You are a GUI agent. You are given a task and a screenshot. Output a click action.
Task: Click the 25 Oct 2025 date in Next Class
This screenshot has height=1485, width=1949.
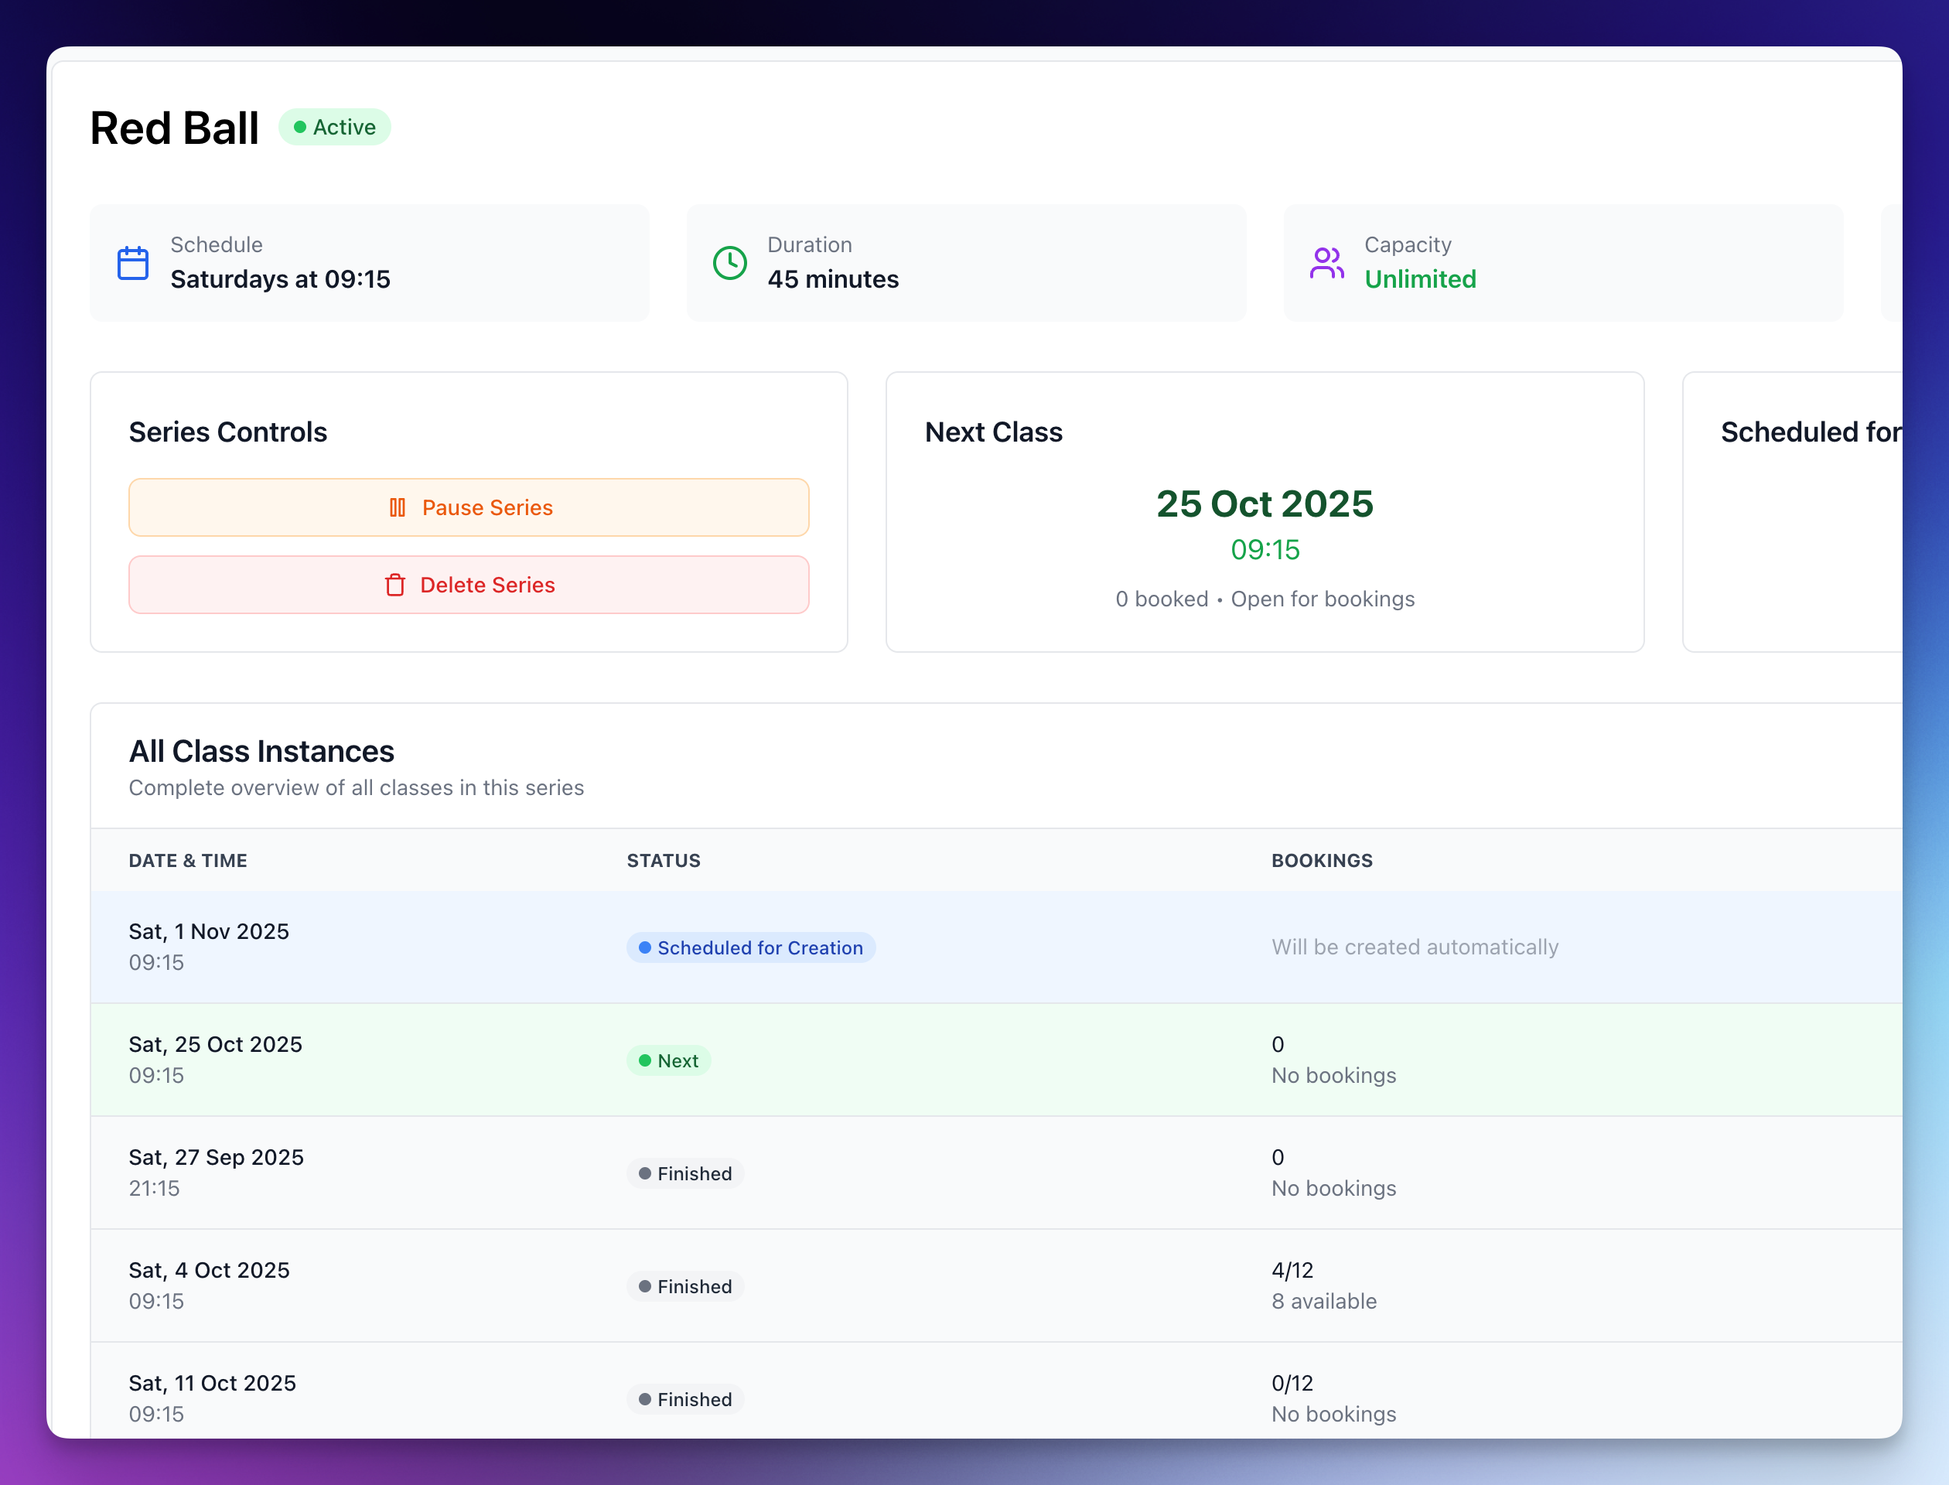point(1264,504)
